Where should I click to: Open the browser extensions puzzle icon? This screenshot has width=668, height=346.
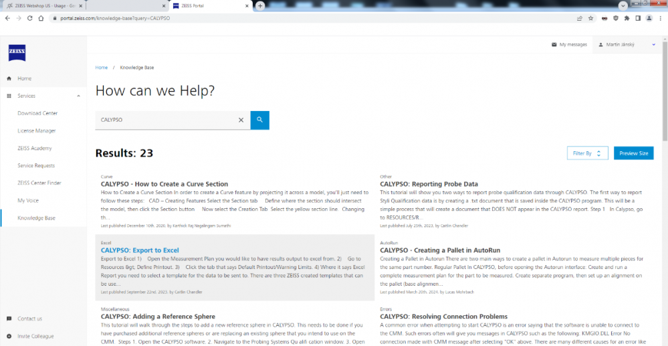[627, 18]
